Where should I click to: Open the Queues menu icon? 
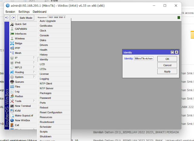click(12, 82)
